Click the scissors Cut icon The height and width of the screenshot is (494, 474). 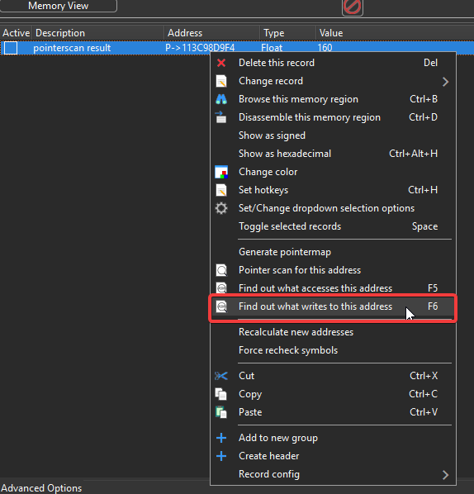221,376
